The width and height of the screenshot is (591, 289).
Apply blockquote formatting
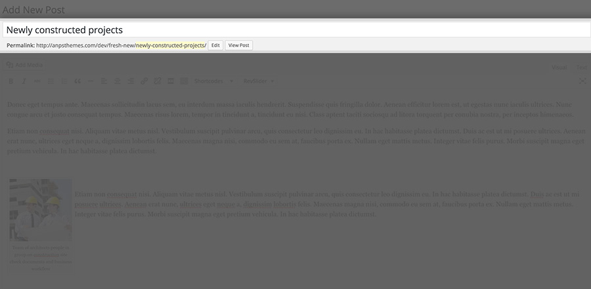(77, 81)
